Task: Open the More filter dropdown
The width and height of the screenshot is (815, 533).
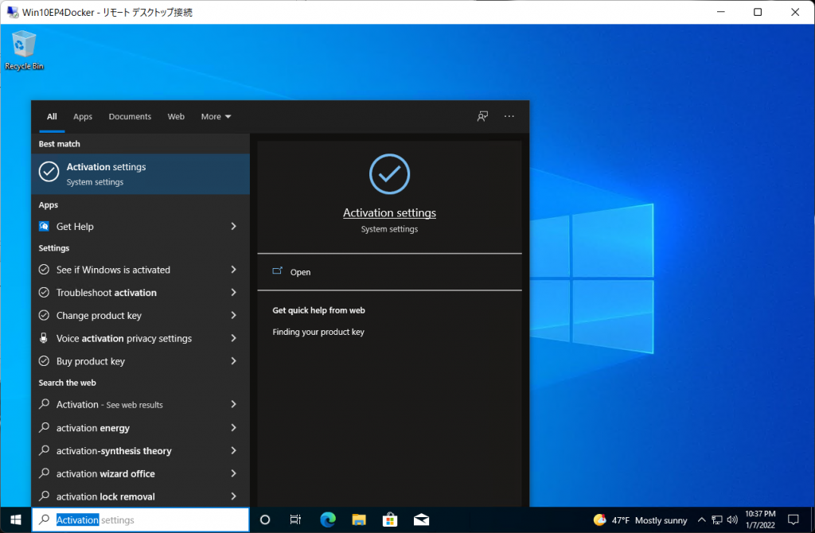Action: [216, 116]
